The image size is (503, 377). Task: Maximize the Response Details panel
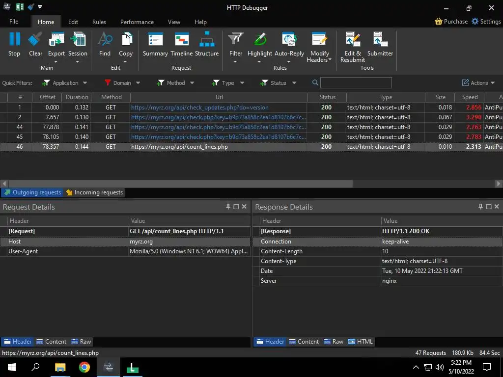click(x=489, y=207)
